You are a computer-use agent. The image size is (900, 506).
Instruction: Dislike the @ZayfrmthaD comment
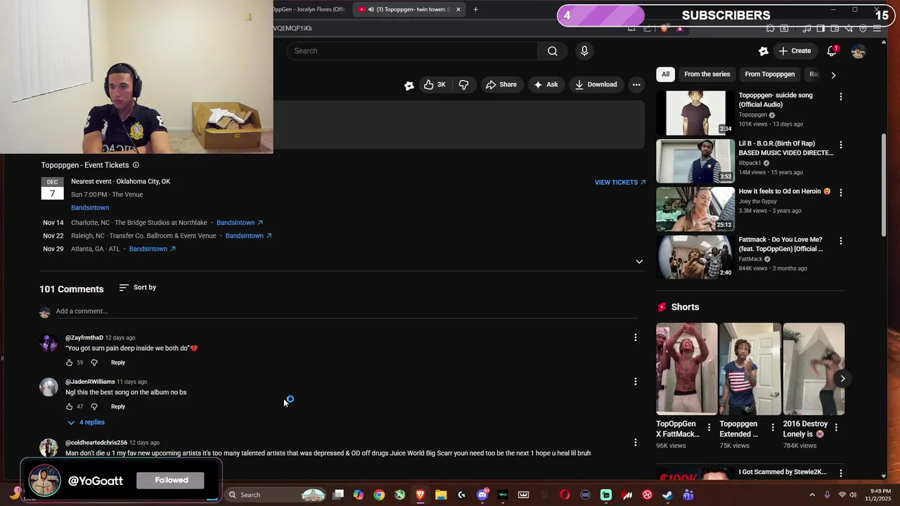tap(94, 363)
